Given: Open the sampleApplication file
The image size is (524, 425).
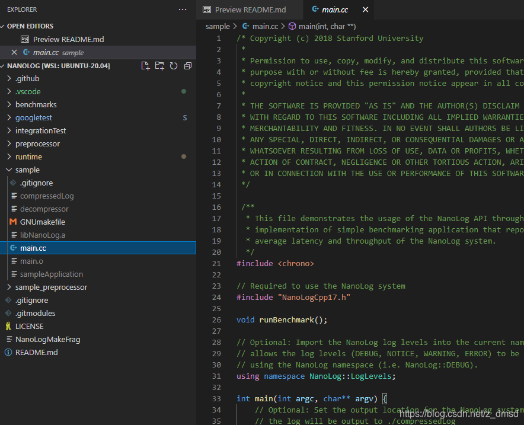Looking at the screenshot, I should coord(98,274).
